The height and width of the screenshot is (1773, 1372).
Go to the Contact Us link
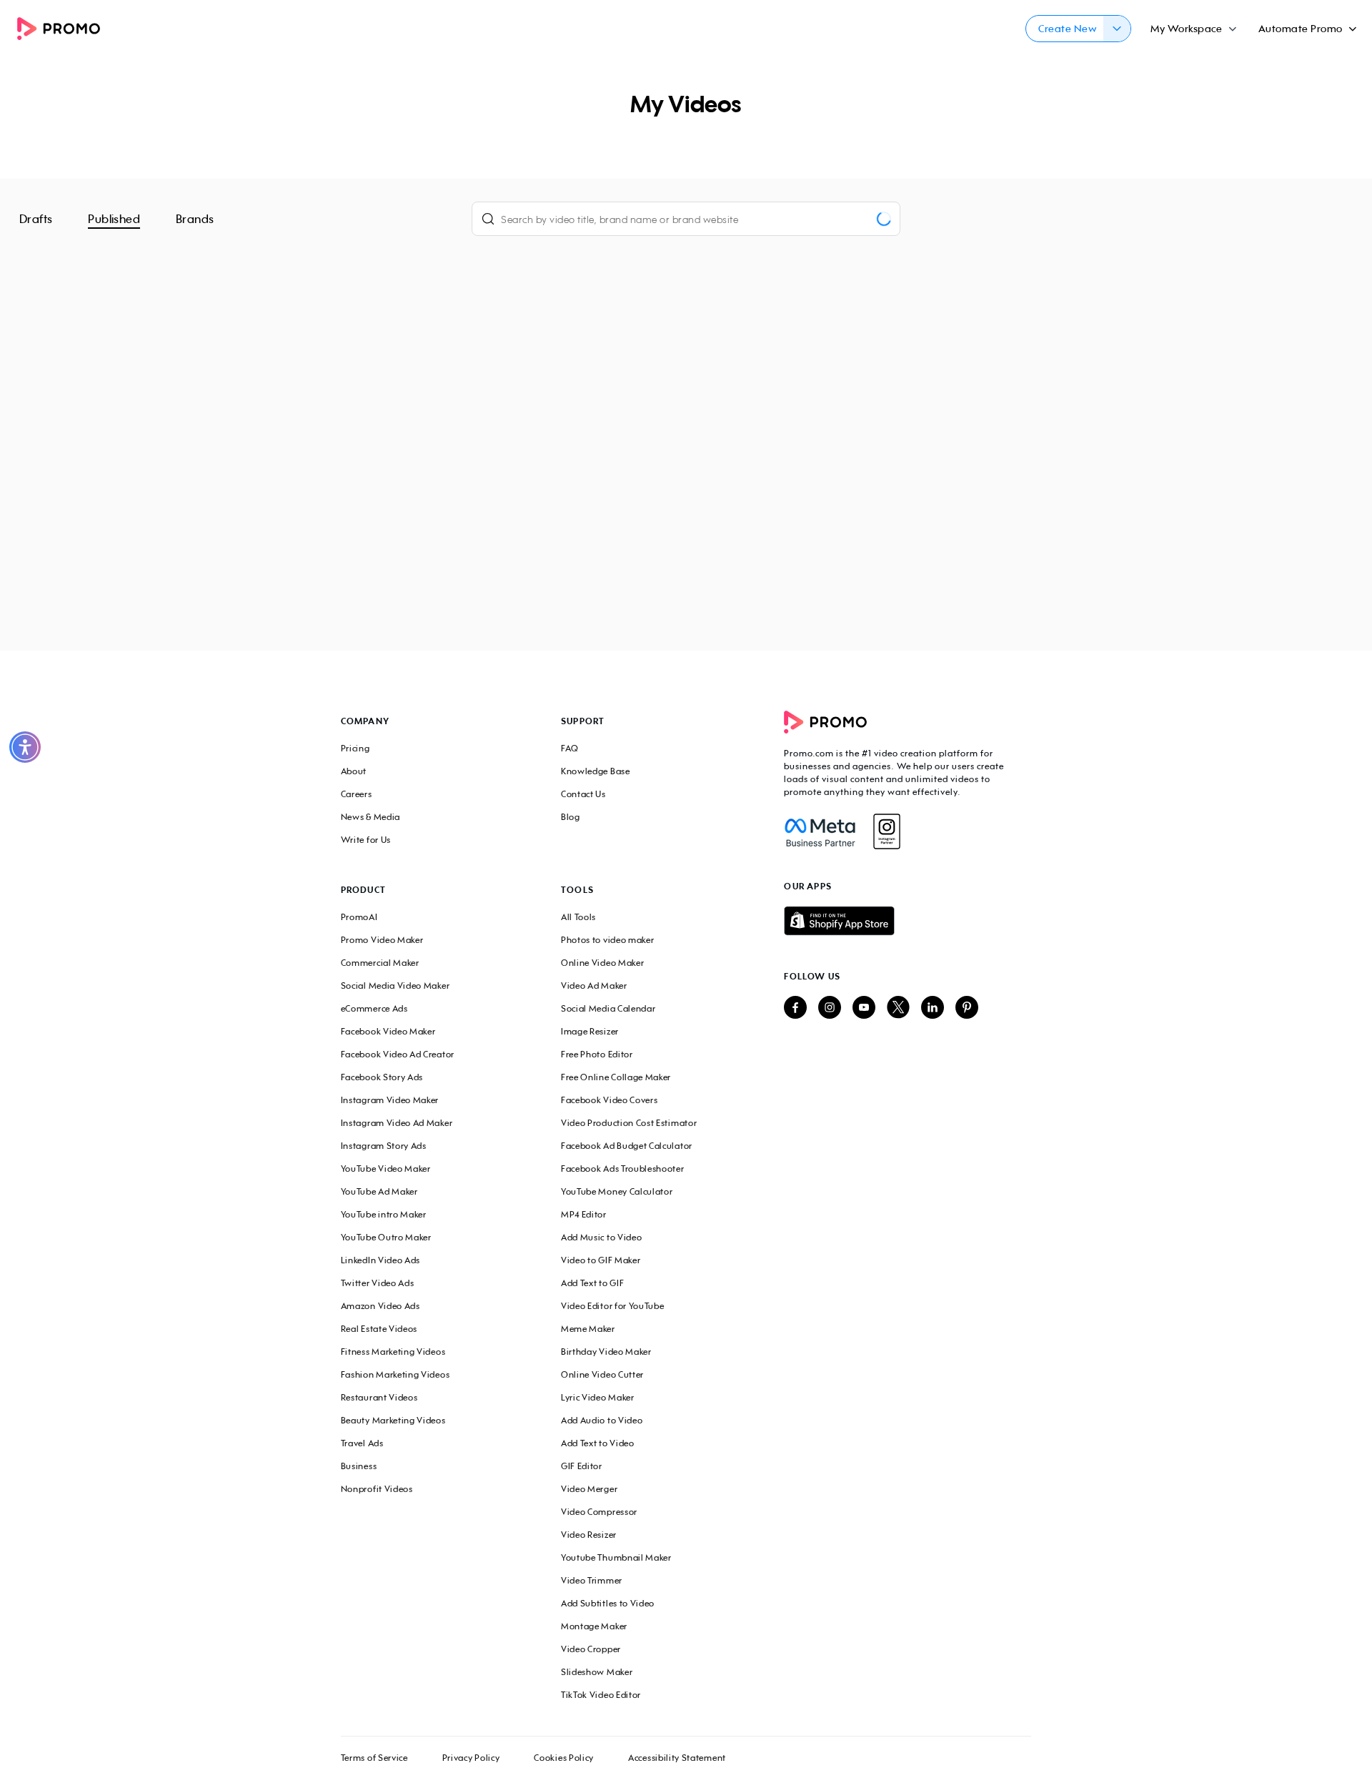coord(582,794)
